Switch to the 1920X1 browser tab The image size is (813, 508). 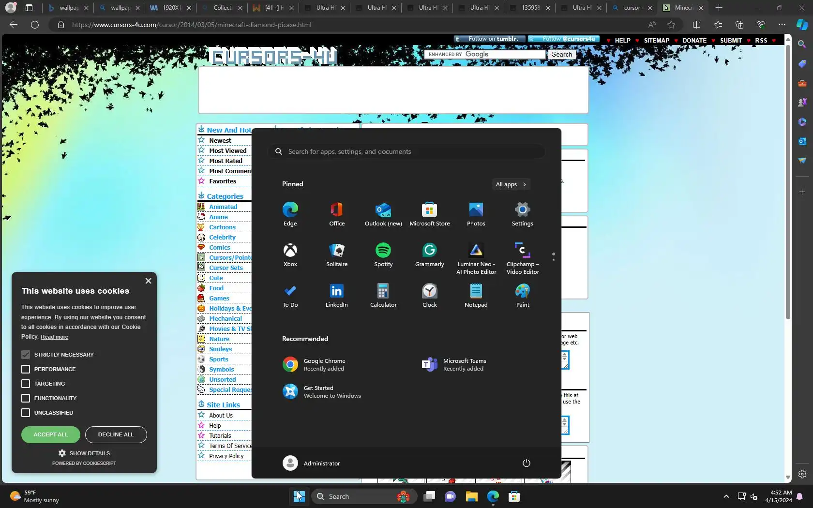(x=171, y=8)
